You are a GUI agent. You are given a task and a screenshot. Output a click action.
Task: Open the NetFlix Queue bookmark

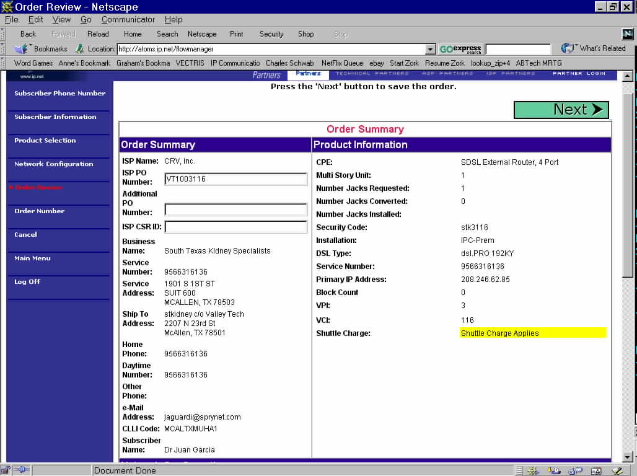tap(342, 63)
